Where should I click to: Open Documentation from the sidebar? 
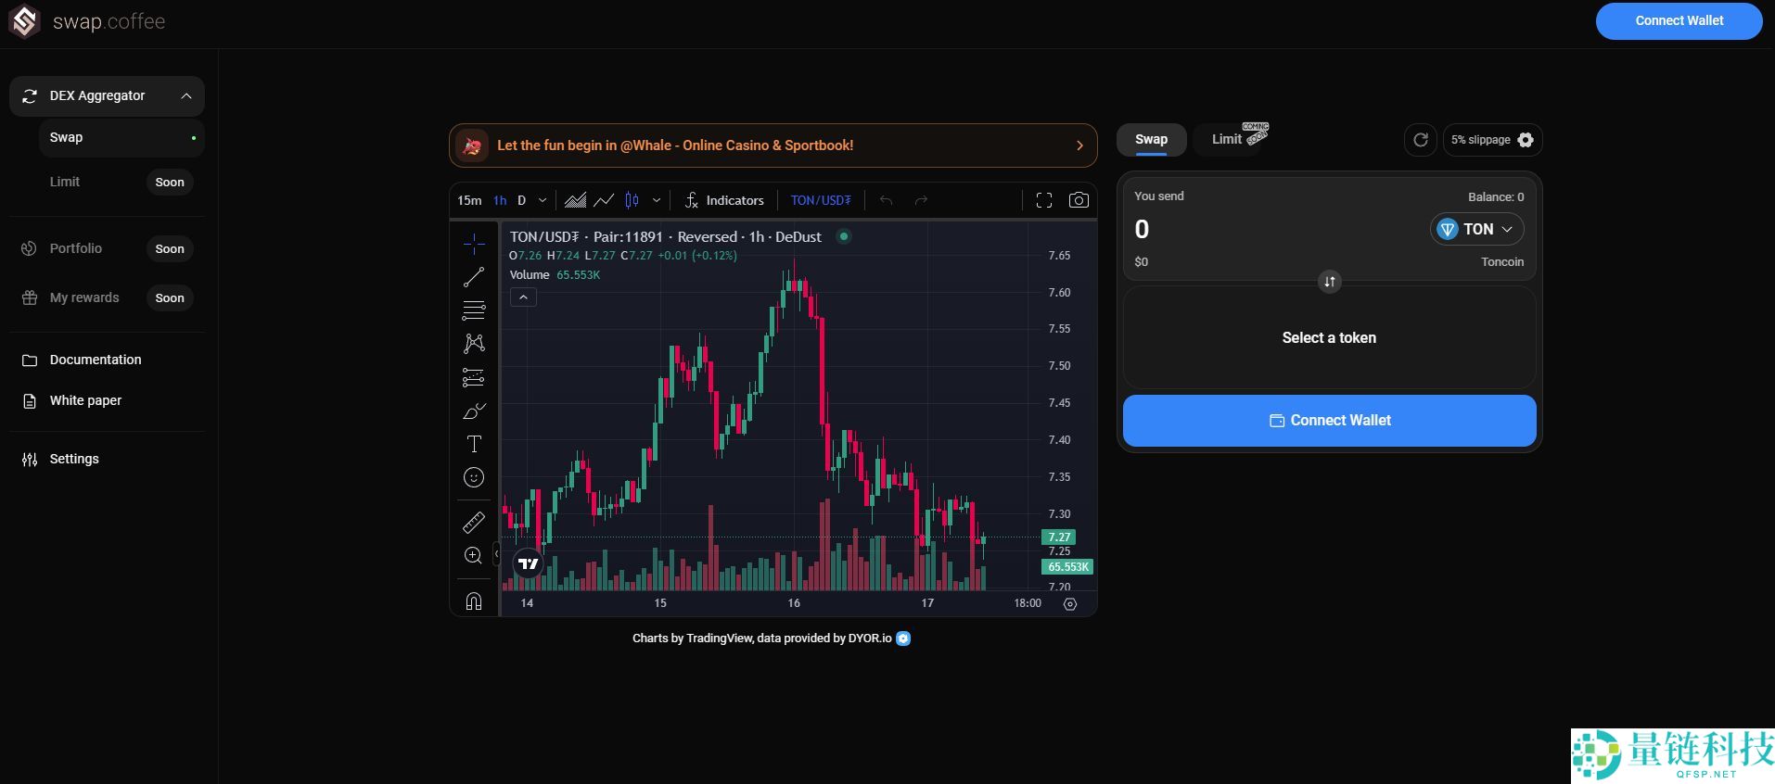pyautogui.click(x=96, y=360)
